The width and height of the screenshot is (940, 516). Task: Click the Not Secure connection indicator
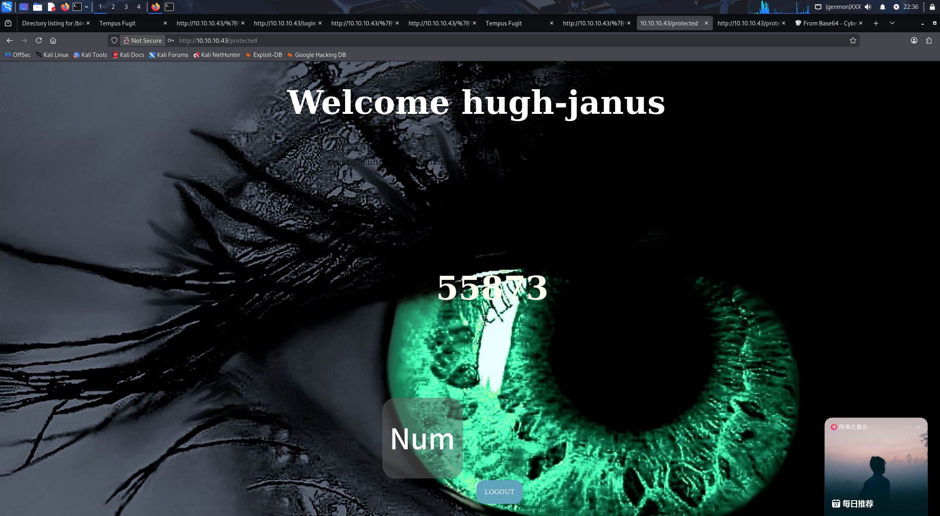(143, 40)
